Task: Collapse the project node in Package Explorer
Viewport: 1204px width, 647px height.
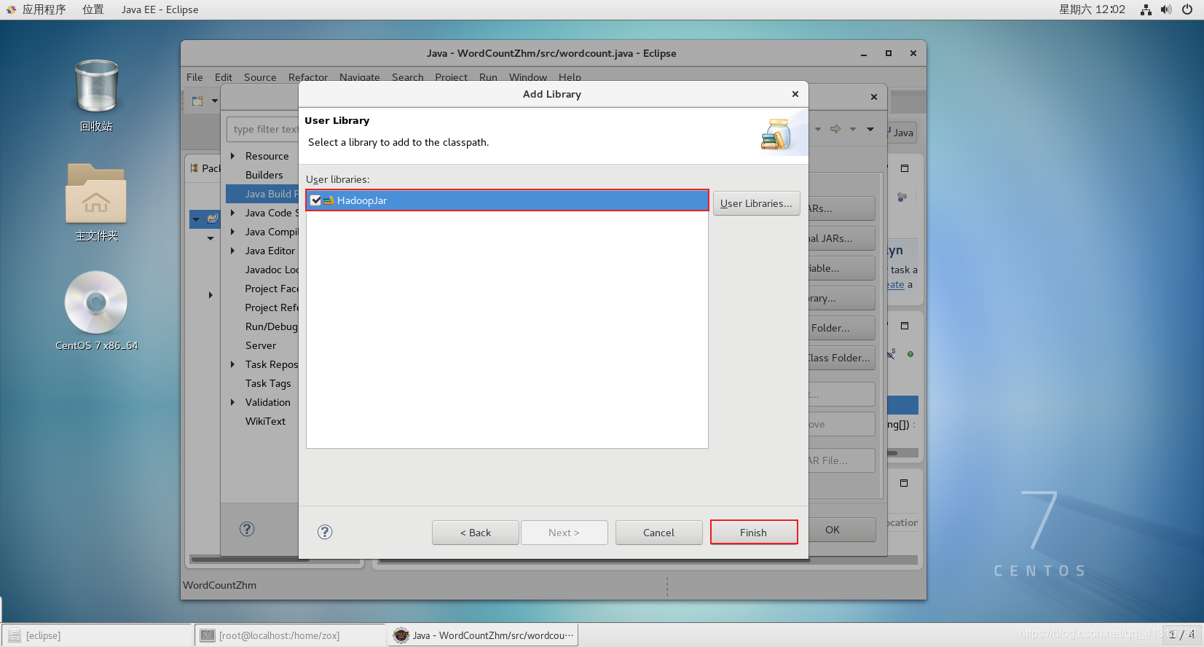Action: pos(196,219)
